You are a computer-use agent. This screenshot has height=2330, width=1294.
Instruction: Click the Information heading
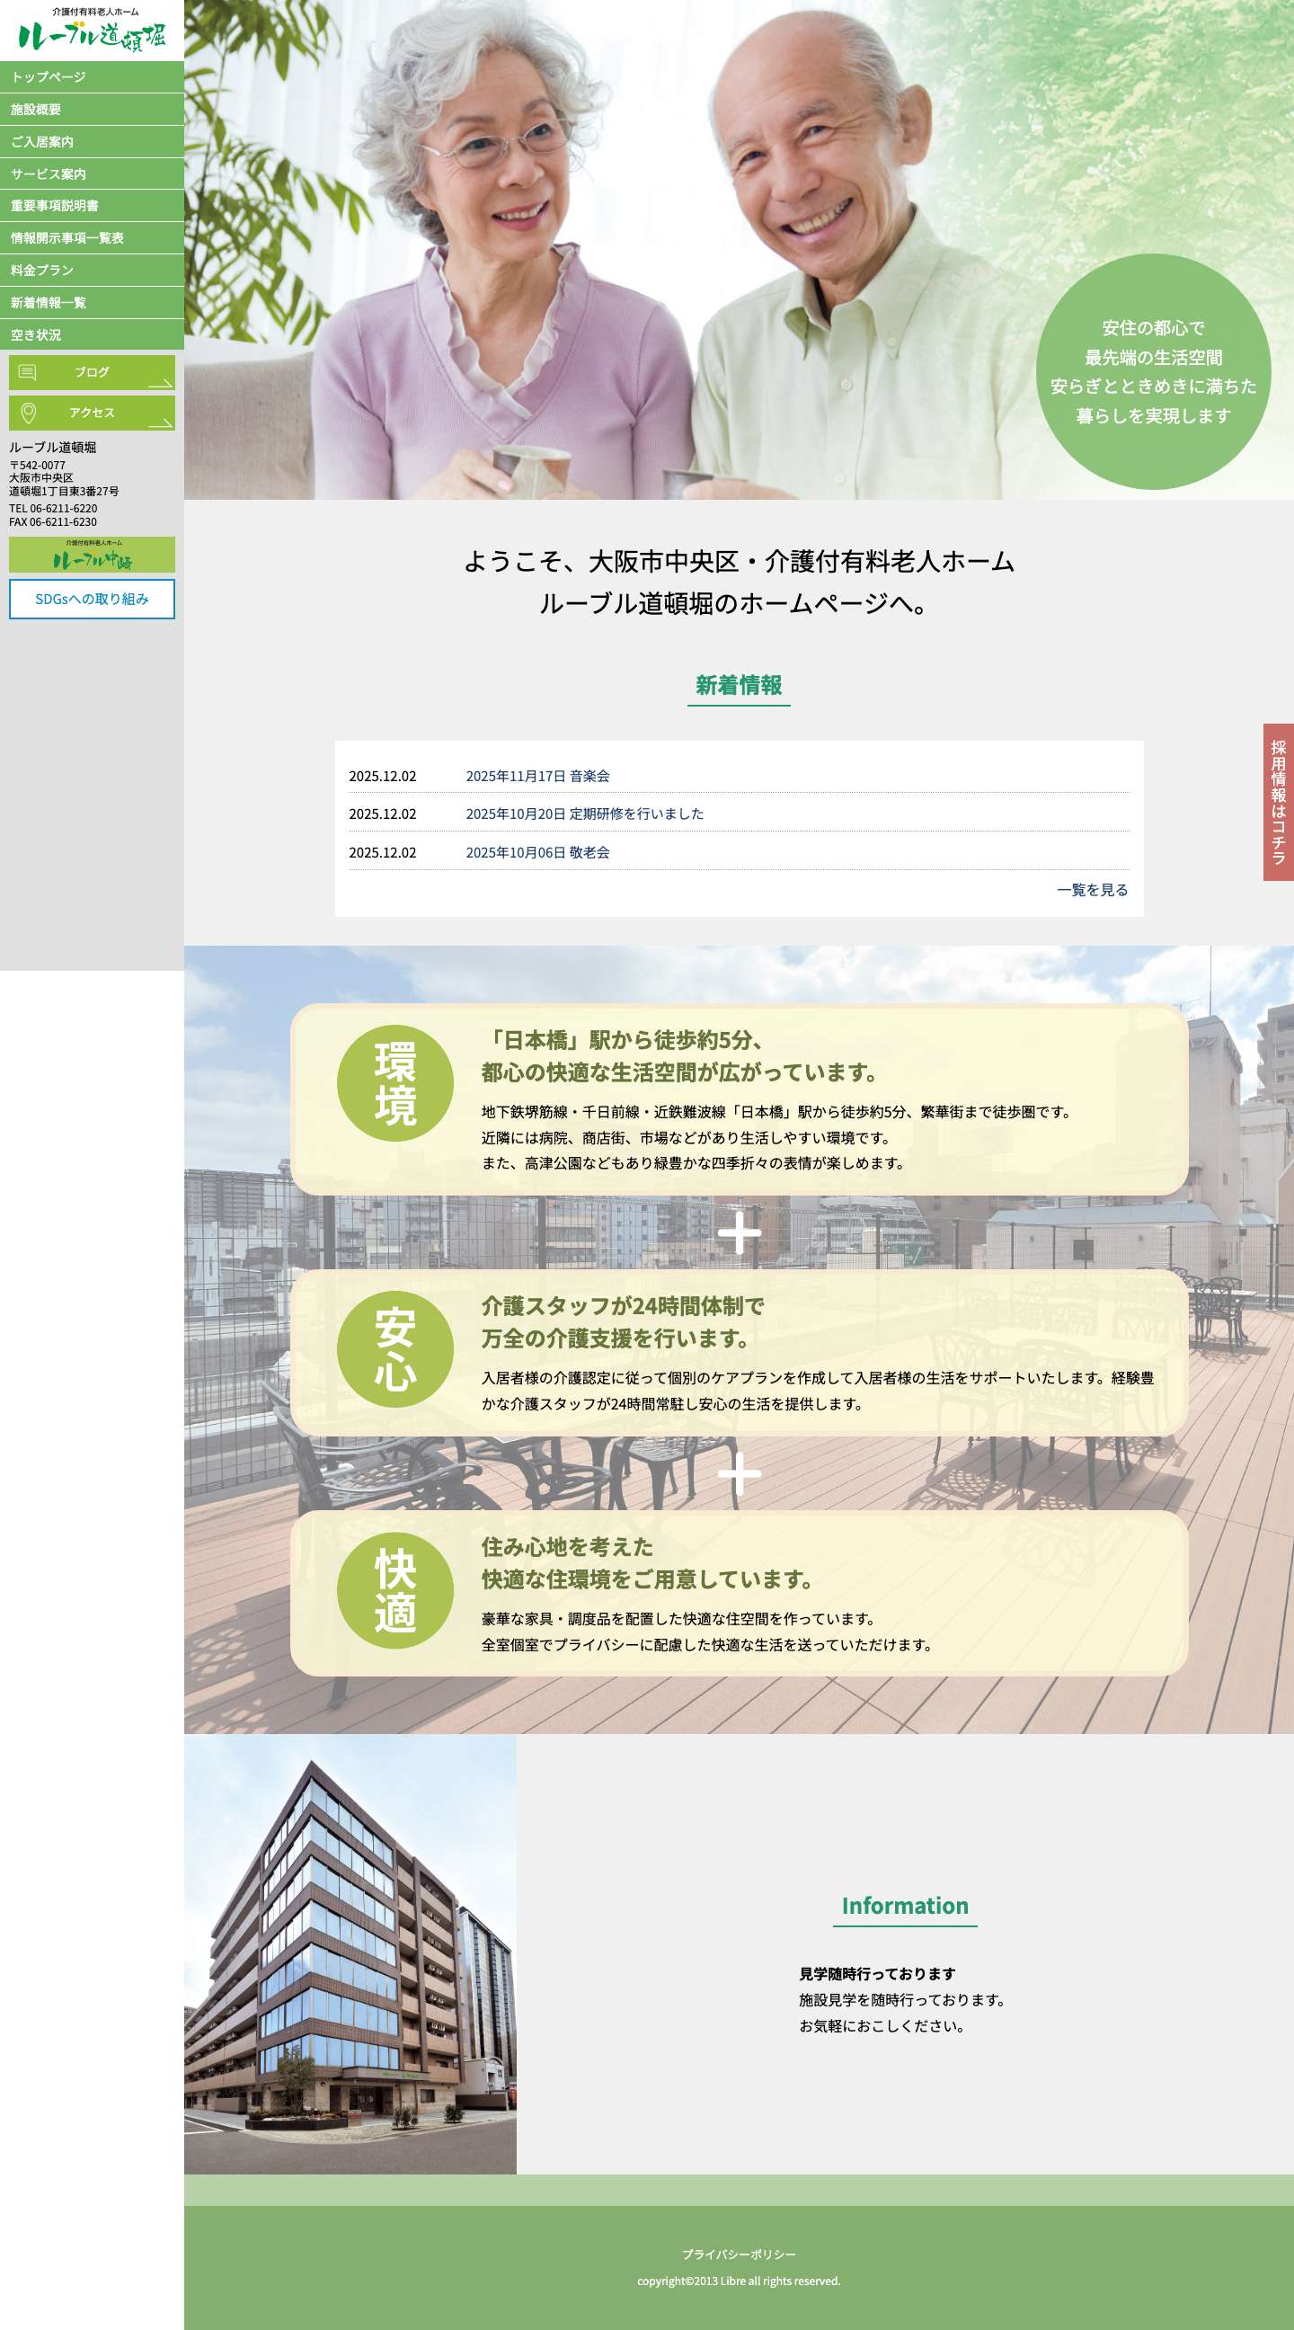(905, 1906)
